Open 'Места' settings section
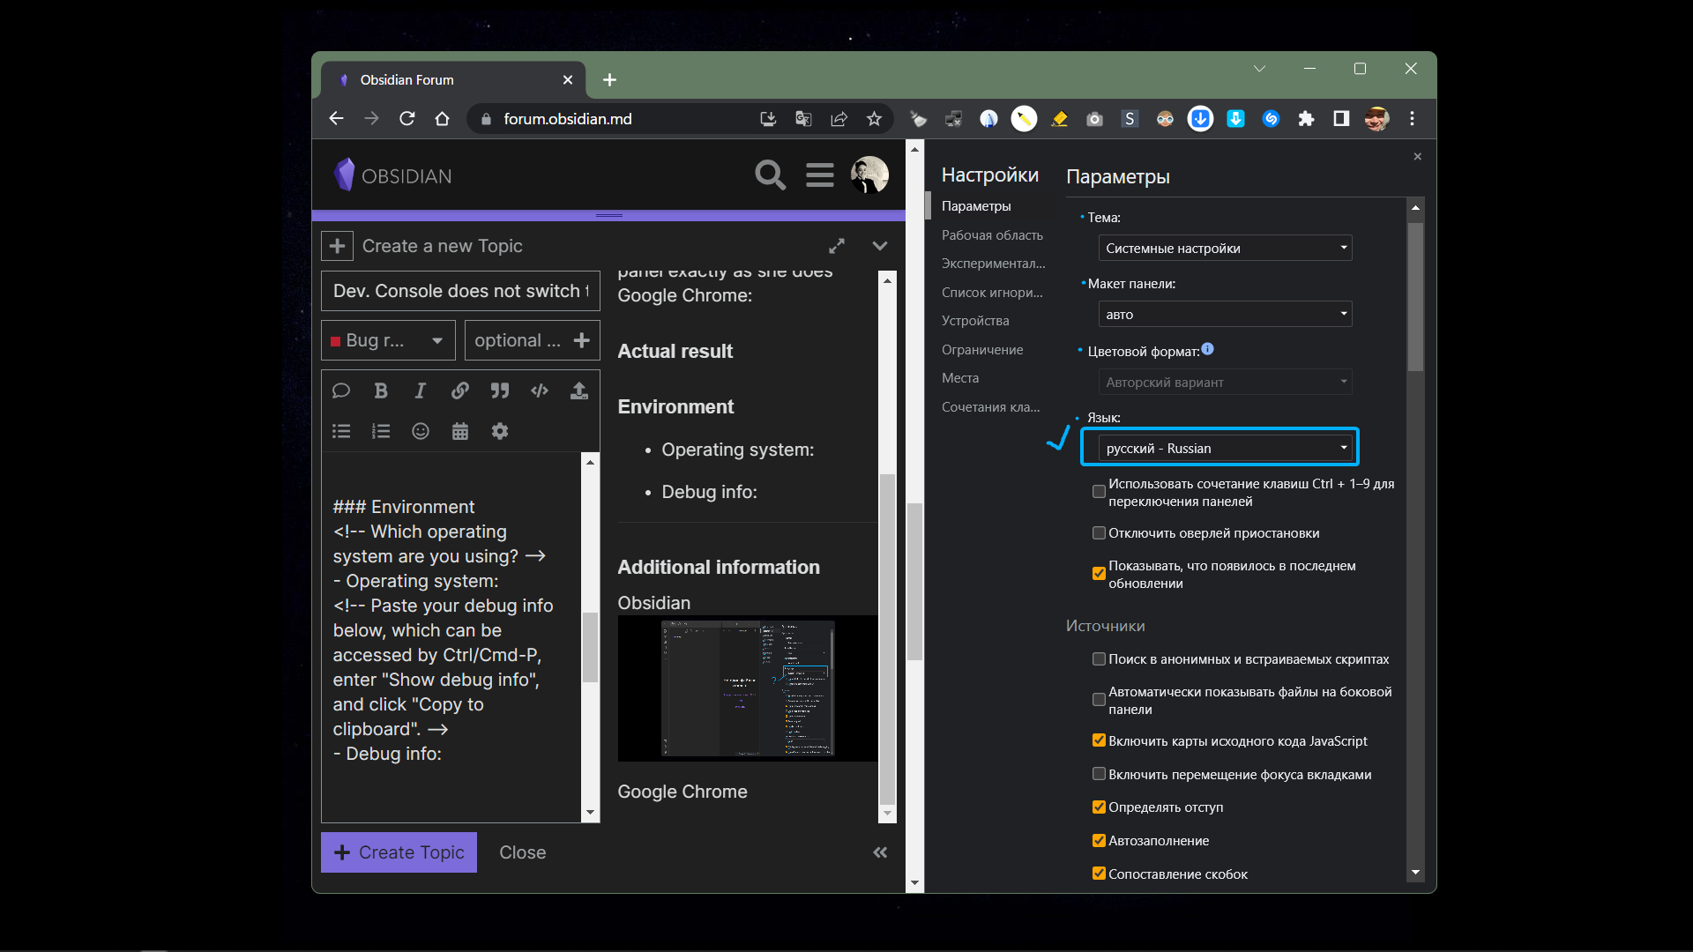Screen dimensions: 1693x952 click(960, 378)
